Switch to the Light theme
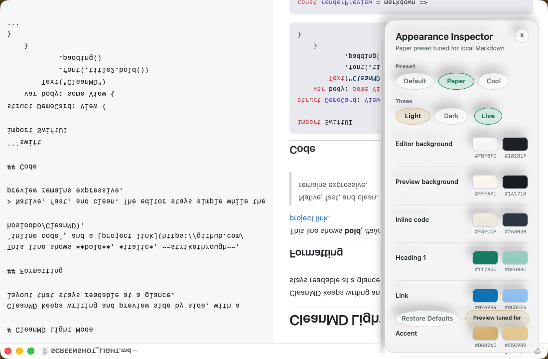Viewport: 548px width, 359px height. [x=412, y=116]
